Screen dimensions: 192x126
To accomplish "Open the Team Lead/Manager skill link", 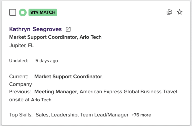I will (x=104, y=115).
